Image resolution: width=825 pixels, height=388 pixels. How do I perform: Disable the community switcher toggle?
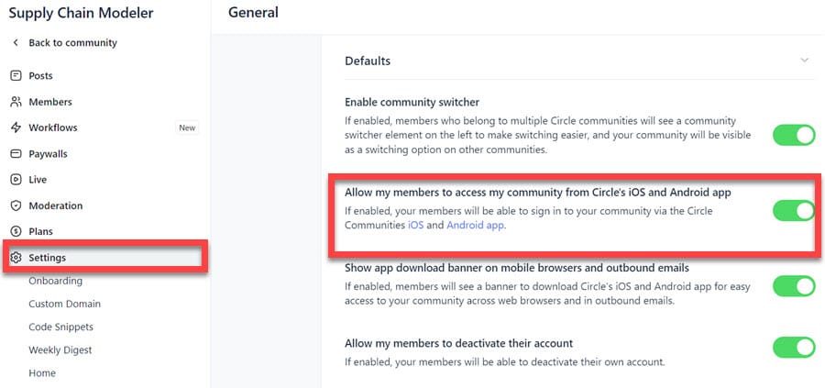(x=793, y=136)
